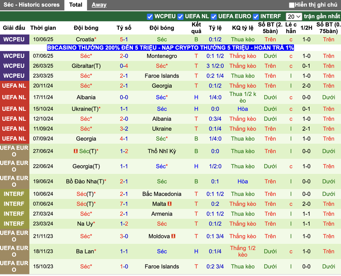Click the 3 1/2:0 odds value
Viewport: 341px width, 276px height.
point(215,66)
